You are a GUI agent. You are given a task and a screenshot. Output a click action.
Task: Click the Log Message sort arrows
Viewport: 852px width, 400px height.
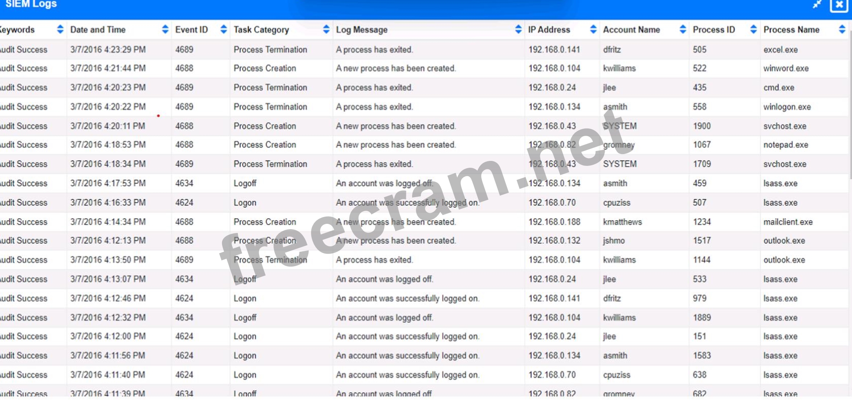pos(518,29)
